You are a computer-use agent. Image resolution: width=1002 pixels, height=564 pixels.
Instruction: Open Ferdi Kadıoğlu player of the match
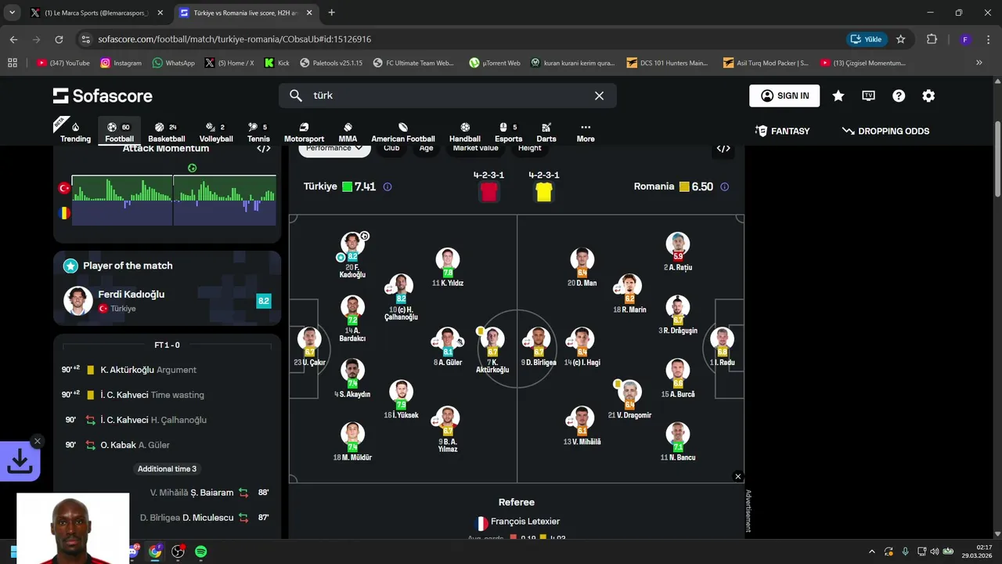pos(167,301)
